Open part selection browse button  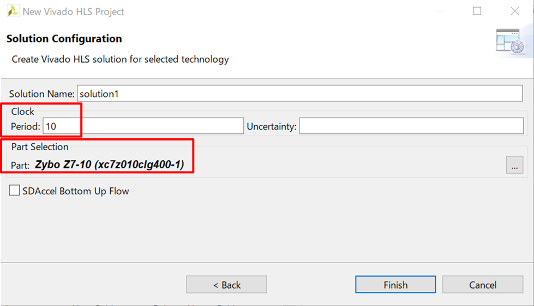pyautogui.click(x=514, y=165)
